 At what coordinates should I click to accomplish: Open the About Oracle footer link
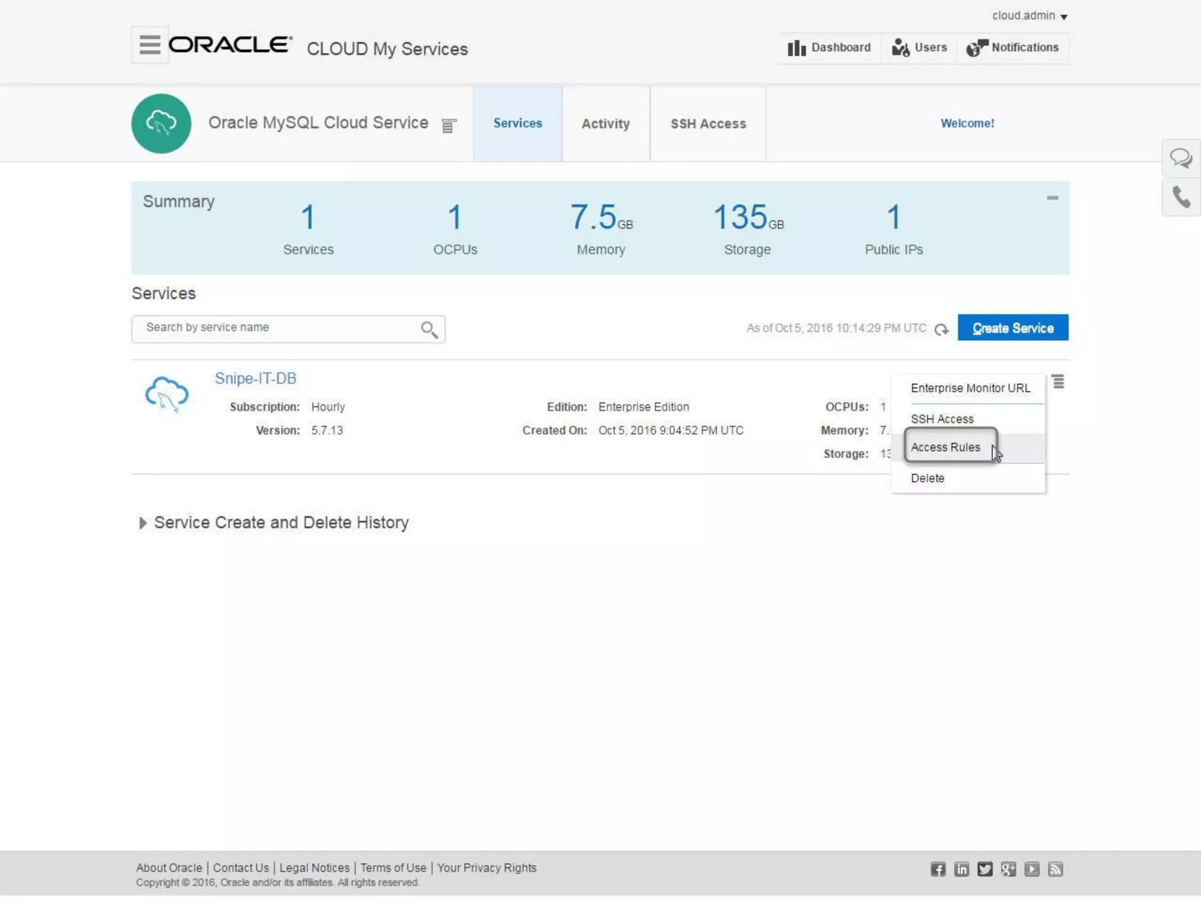click(x=169, y=868)
